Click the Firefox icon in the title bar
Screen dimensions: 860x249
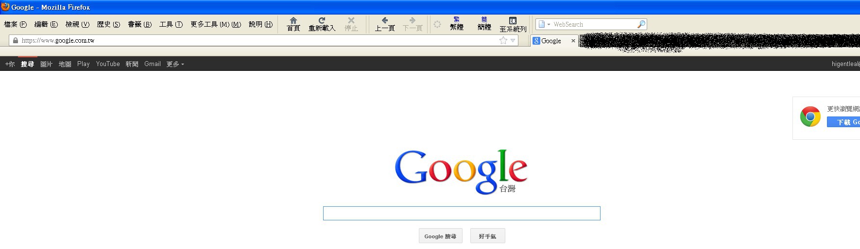(5, 7)
